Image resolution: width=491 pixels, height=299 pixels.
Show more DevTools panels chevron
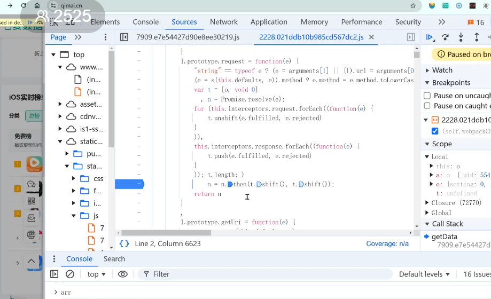point(441,22)
